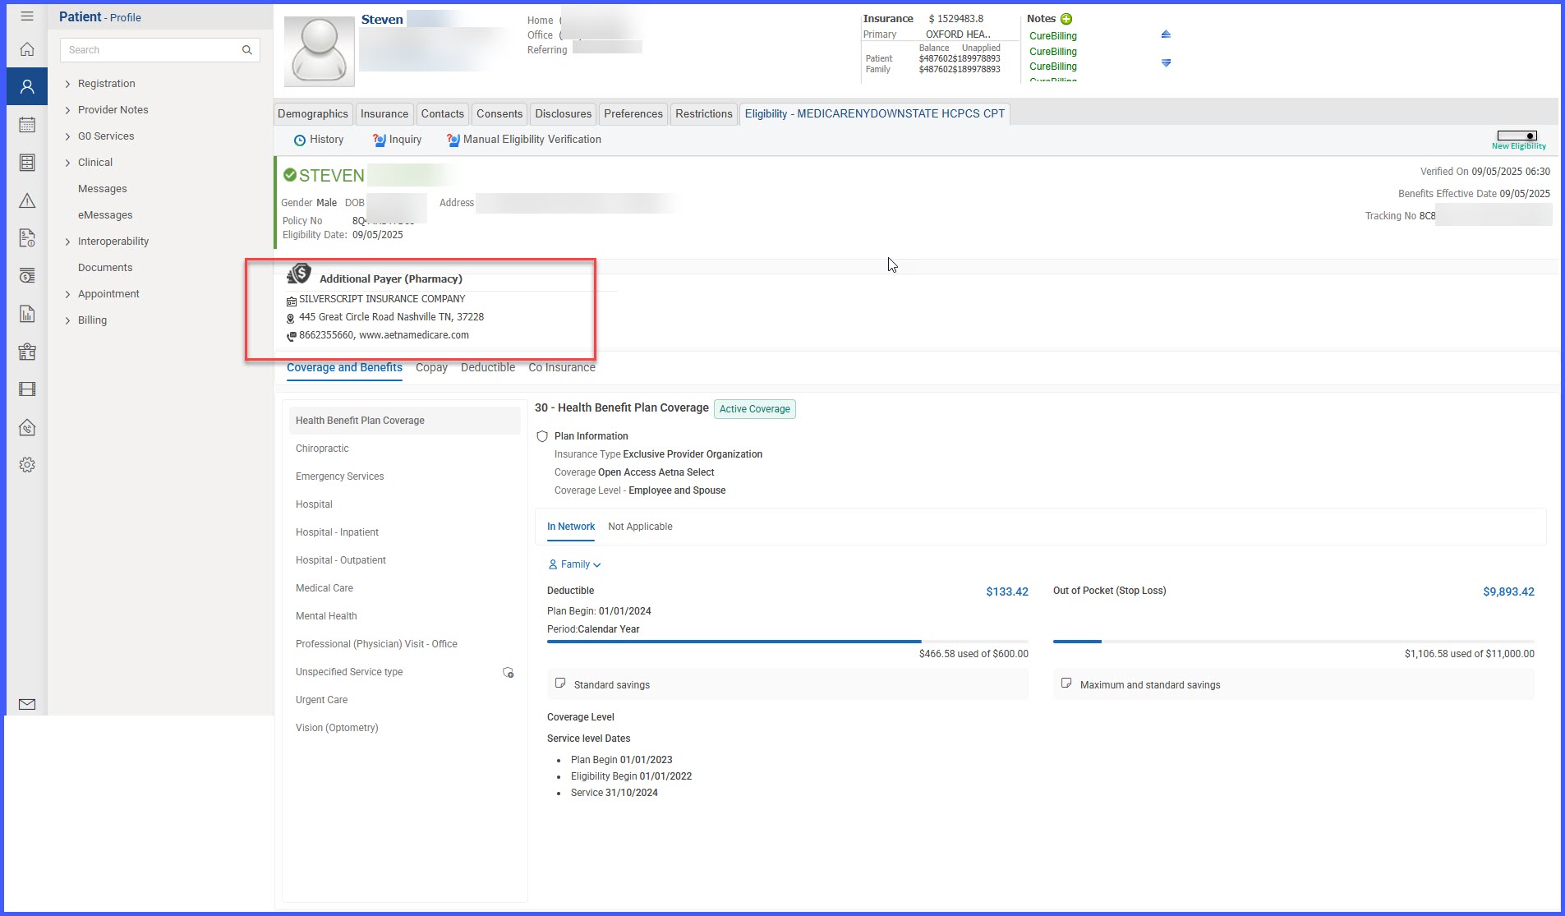Expand the Clinical tree node

click(67, 163)
